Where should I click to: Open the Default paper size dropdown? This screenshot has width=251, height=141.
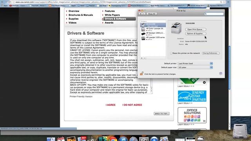point(195,67)
